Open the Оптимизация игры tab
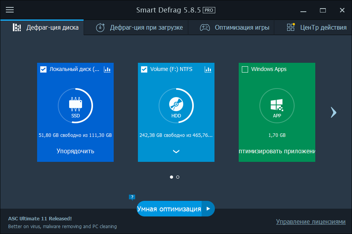 tap(235, 28)
